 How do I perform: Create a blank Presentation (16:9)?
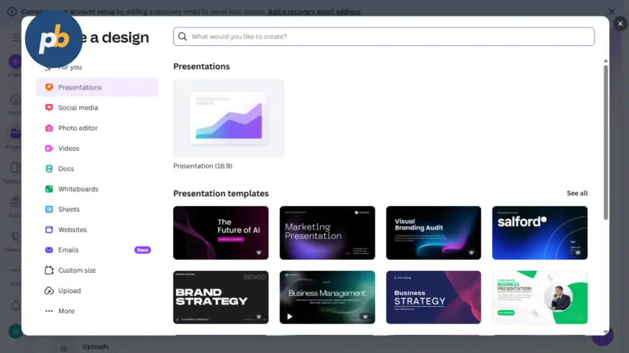pyautogui.click(x=229, y=118)
